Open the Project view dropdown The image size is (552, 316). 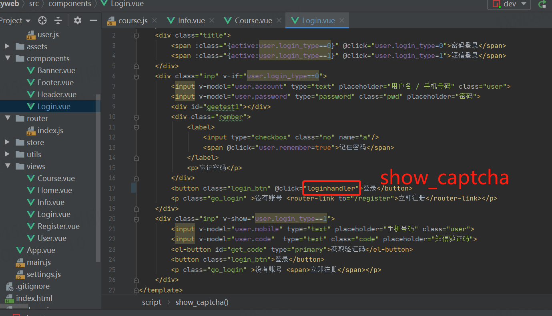click(x=15, y=20)
